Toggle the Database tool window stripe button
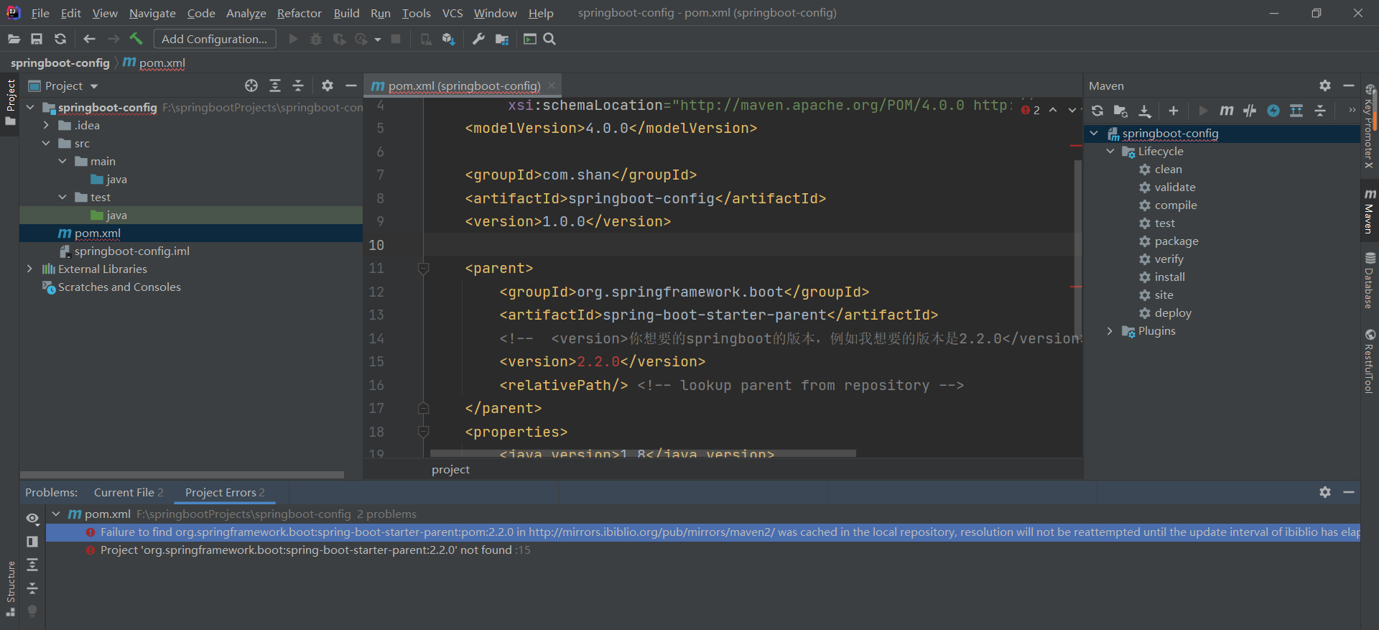The width and height of the screenshot is (1379, 630). click(x=1370, y=280)
